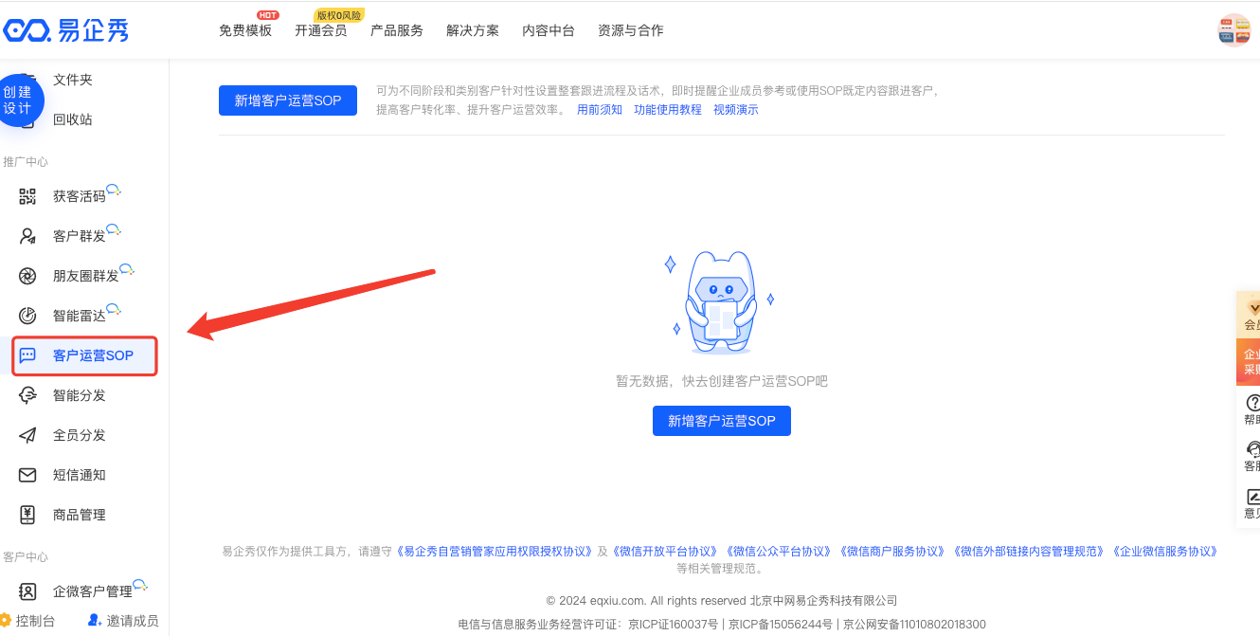Click the 智能分发 sidebar icon
The image size is (1260, 636).
tap(27, 395)
